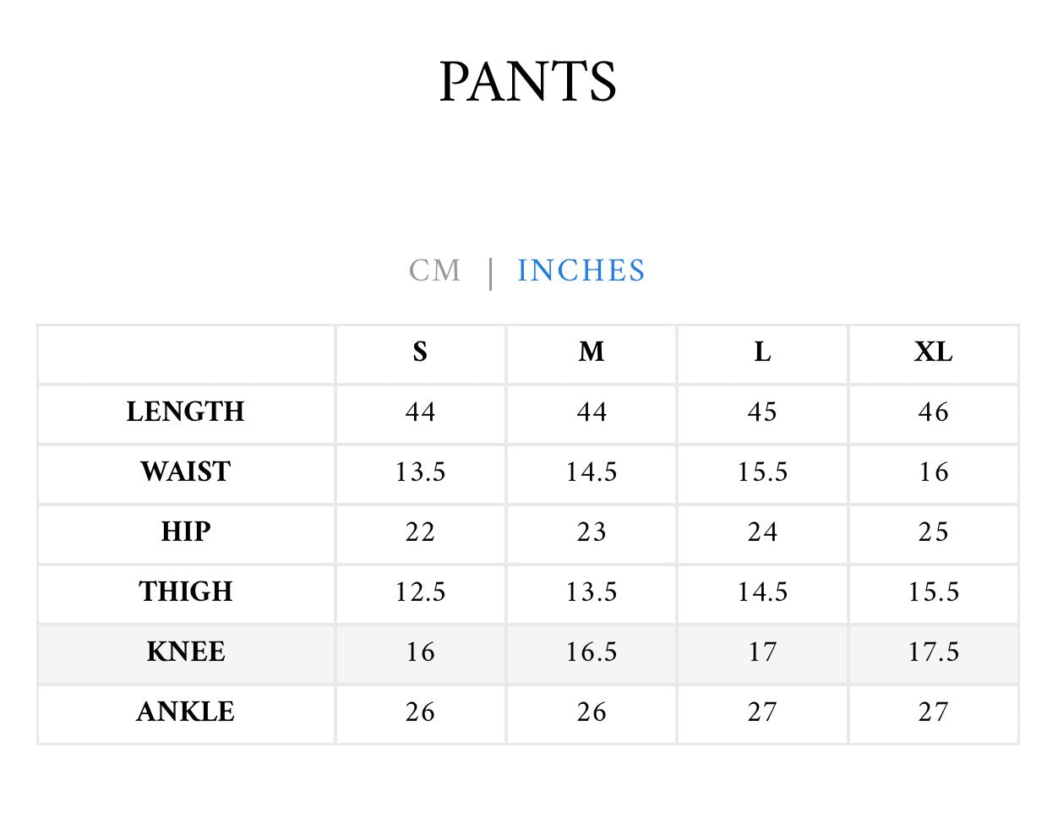
Task: Click the highlighted KNEE row label
Action: pyautogui.click(x=186, y=652)
